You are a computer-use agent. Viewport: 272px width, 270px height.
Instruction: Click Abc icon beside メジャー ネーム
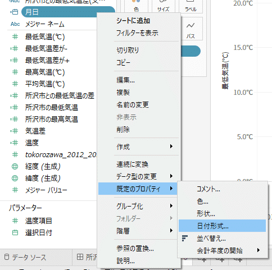15,24
